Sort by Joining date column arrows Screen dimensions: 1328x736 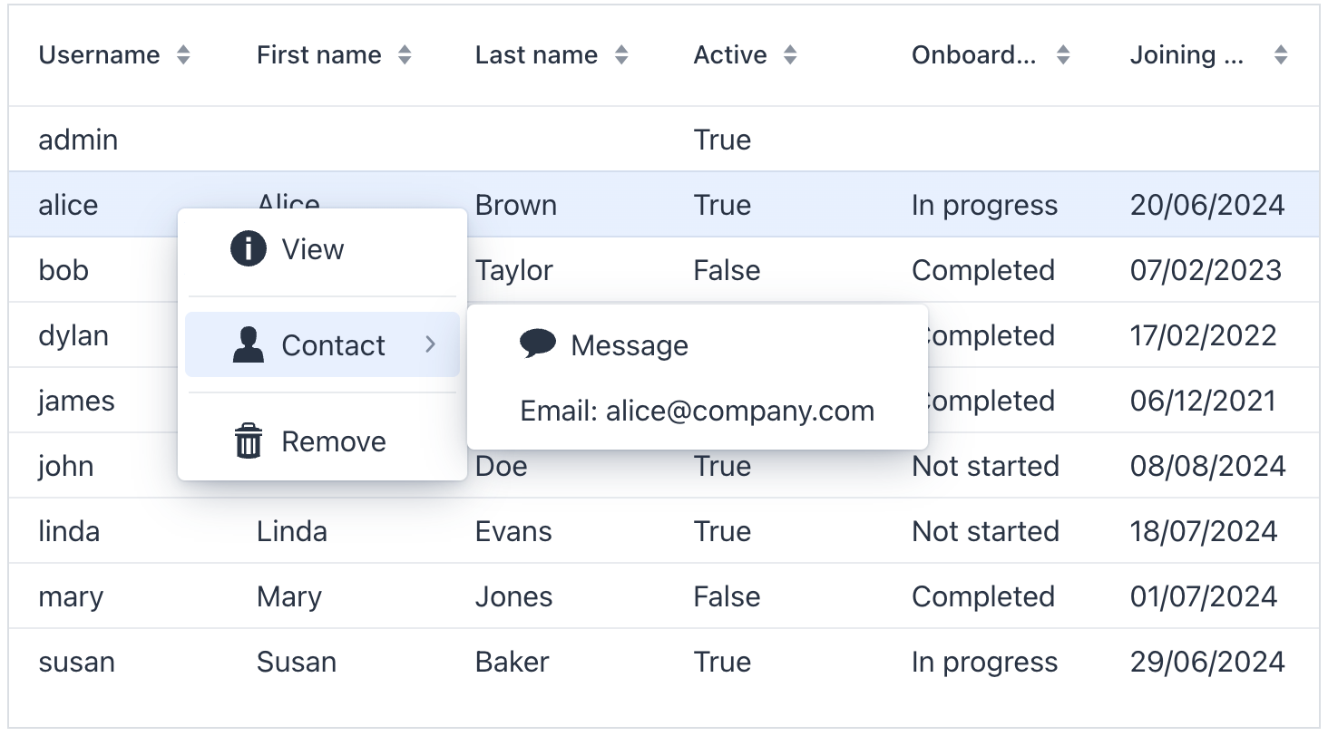point(1281,55)
